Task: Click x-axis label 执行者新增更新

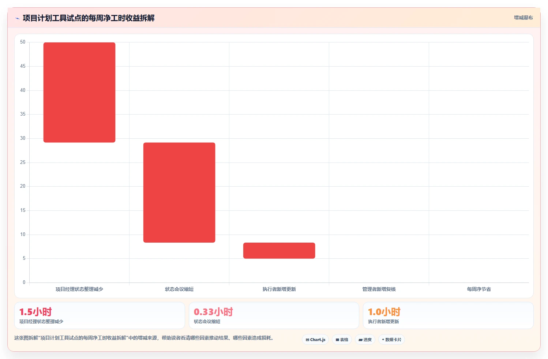Action: [279, 289]
